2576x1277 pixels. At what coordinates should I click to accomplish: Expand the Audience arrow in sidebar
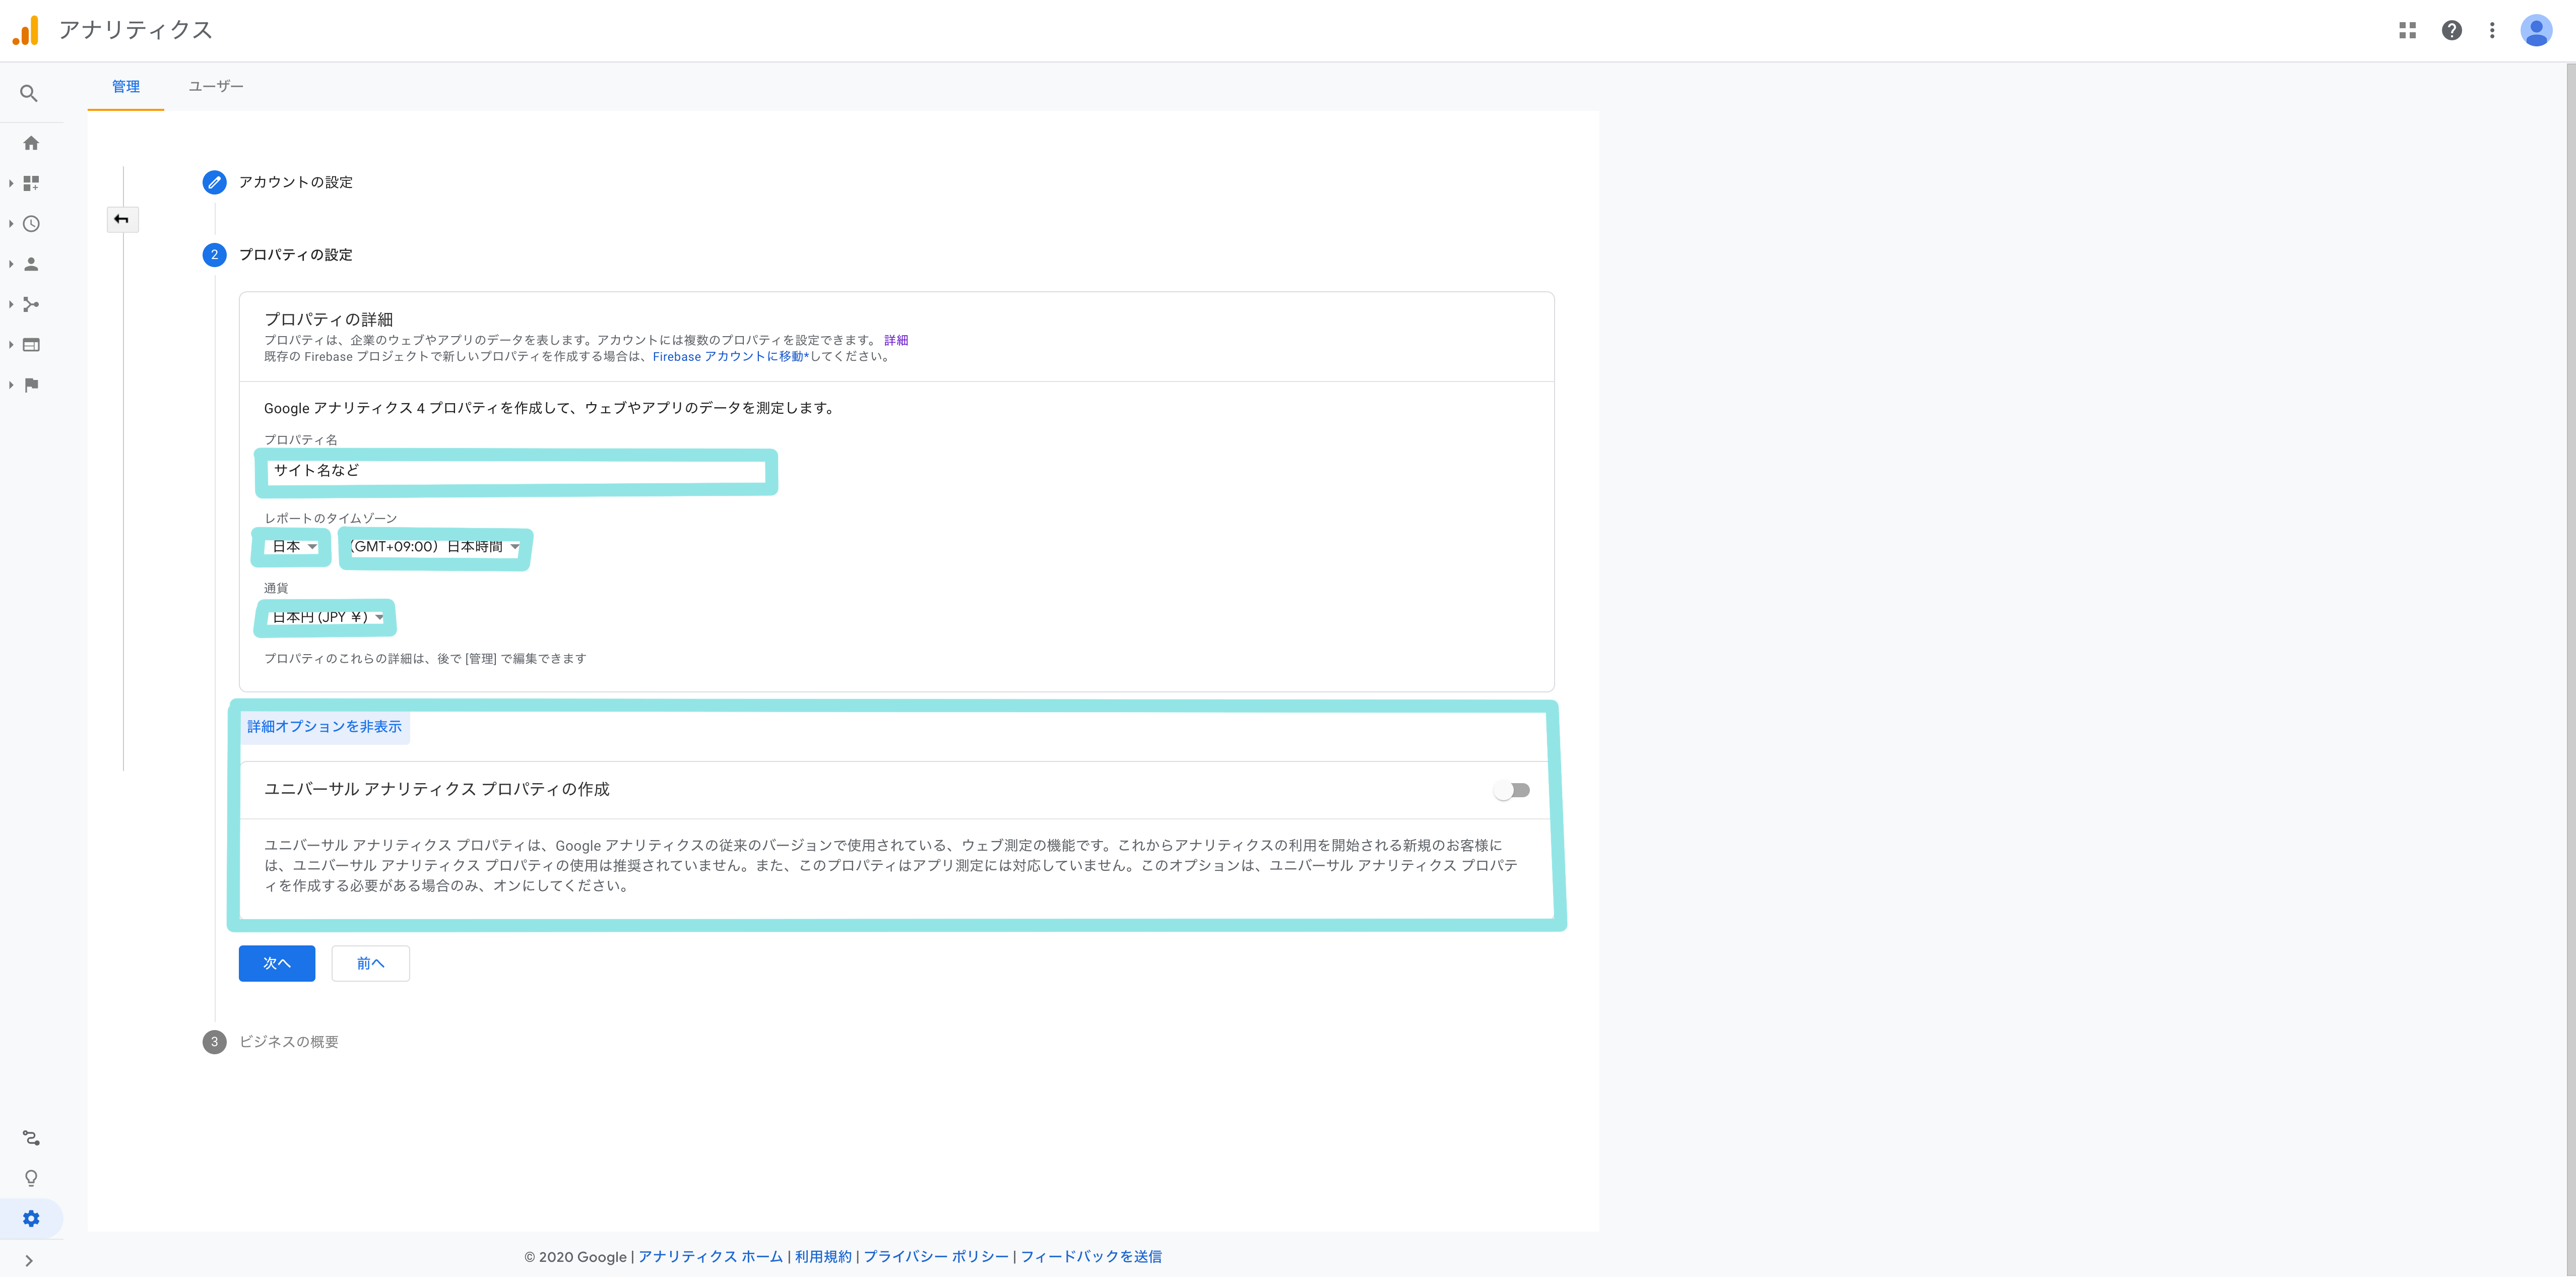[10, 264]
